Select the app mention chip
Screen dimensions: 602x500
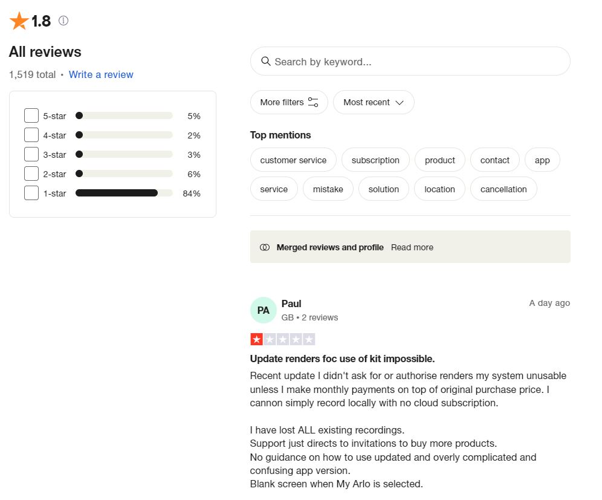coord(542,160)
